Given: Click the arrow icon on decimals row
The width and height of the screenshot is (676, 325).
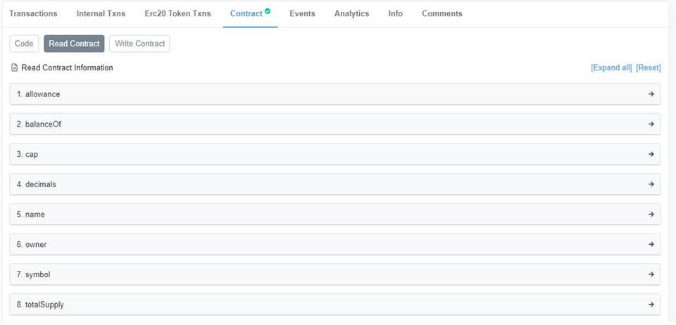Looking at the screenshot, I should 651,184.
